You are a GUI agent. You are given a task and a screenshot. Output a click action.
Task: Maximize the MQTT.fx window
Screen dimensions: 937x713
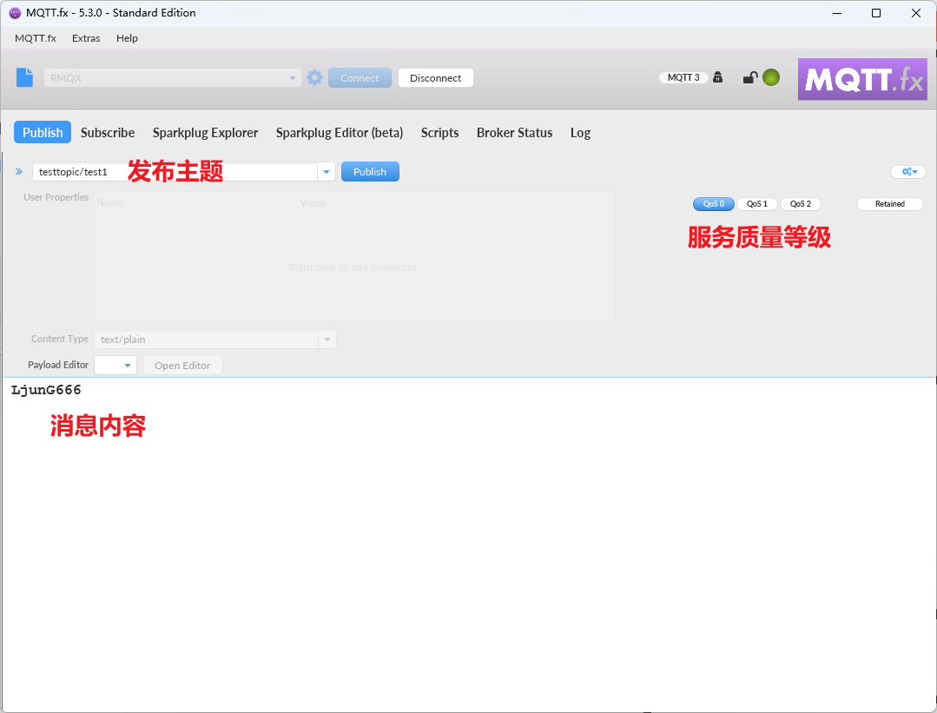[876, 13]
